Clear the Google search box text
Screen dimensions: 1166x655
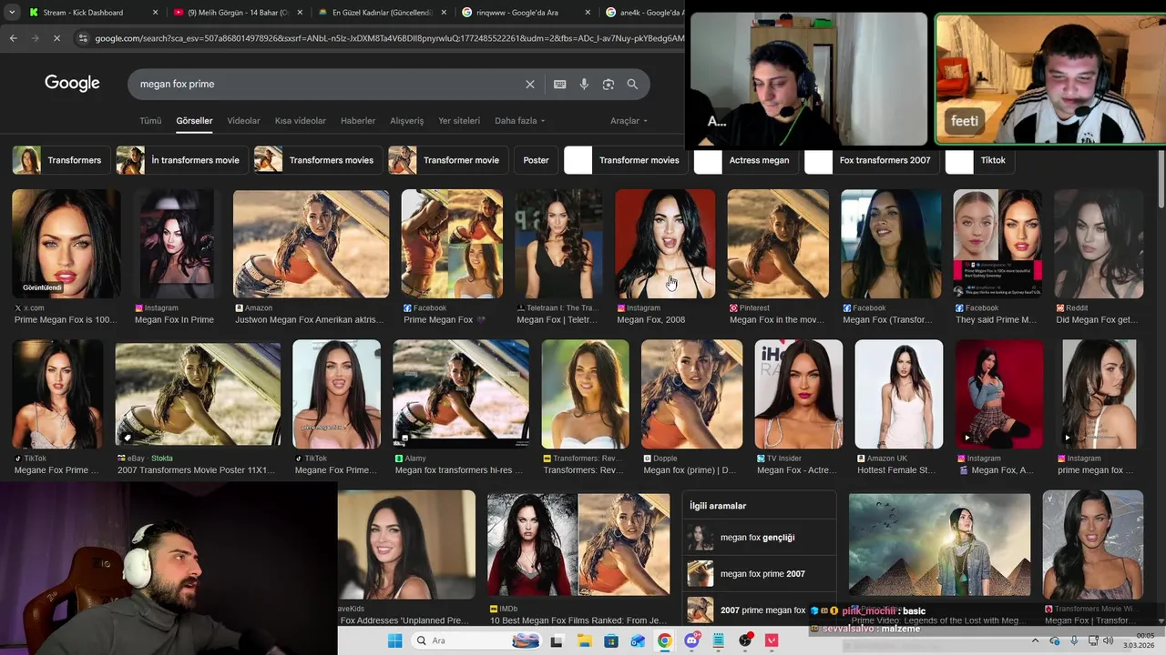pos(530,84)
